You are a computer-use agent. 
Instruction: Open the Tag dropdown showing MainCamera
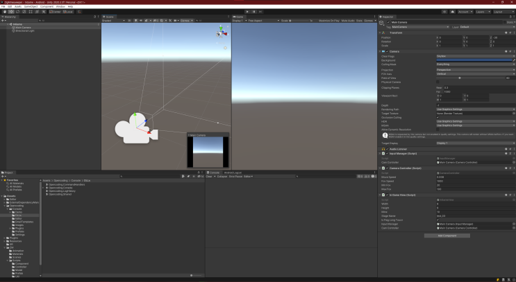[x=420, y=27]
